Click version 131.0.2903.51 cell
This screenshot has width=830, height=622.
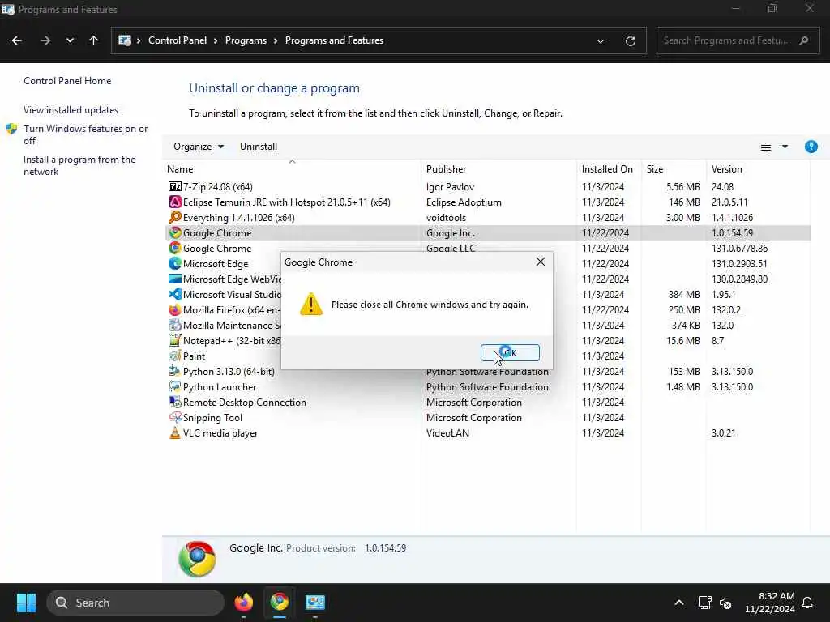[x=739, y=264]
